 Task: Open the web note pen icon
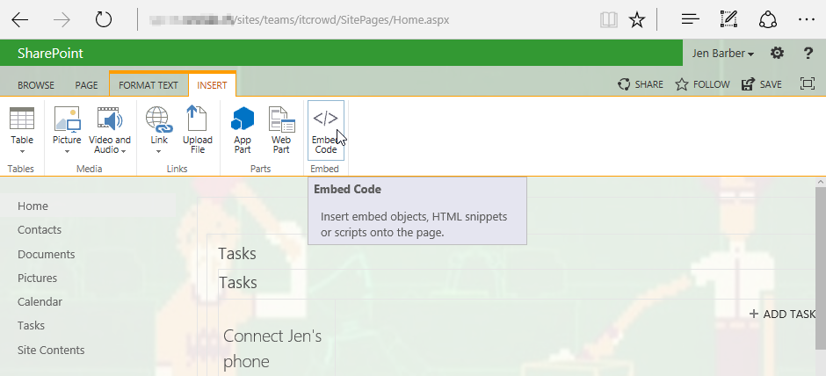[x=728, y=20]
